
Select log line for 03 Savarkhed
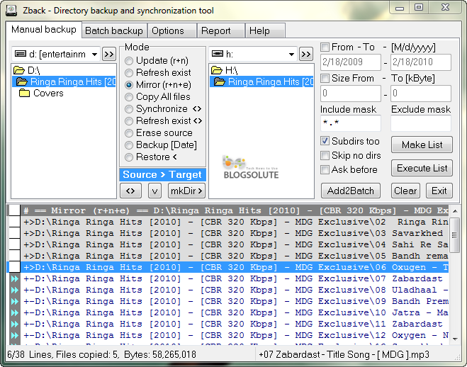(x=235, y=233)
